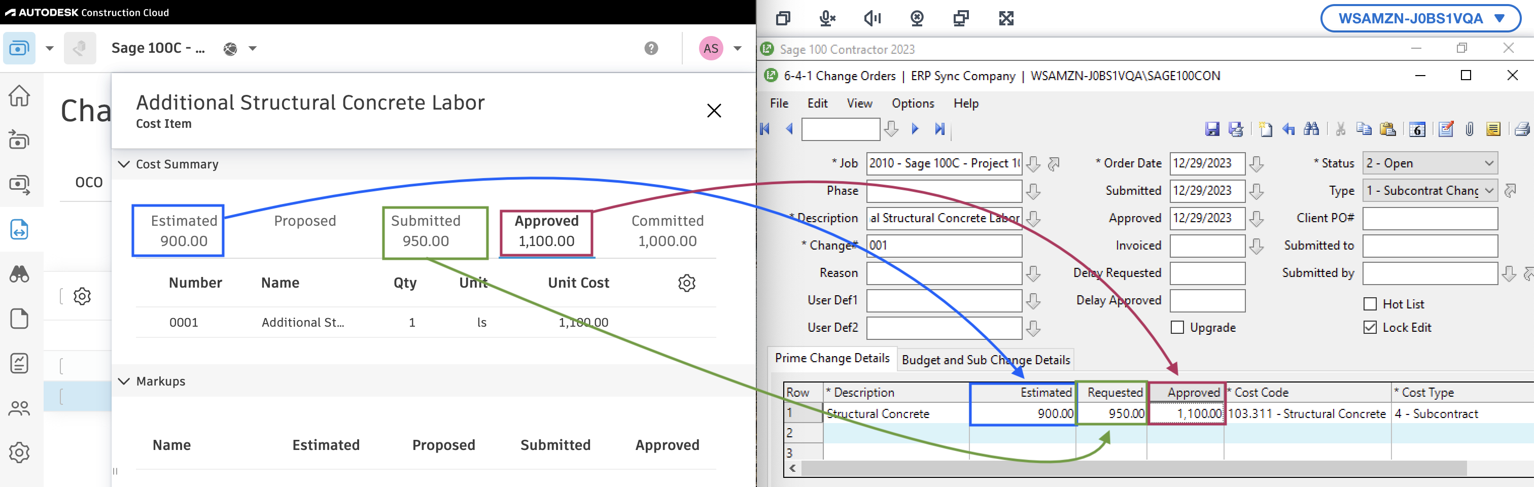Viewport: 1534px width, 487px height.
Task: Go to next record in Sage toolbar
Action: click(x=915, y=128)
